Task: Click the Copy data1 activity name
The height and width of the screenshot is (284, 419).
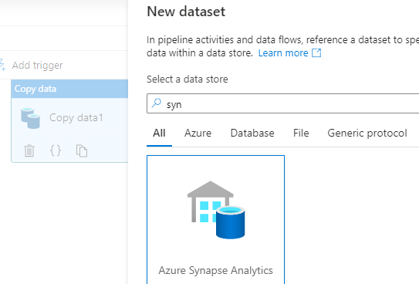Action: [x=76, y=118]
